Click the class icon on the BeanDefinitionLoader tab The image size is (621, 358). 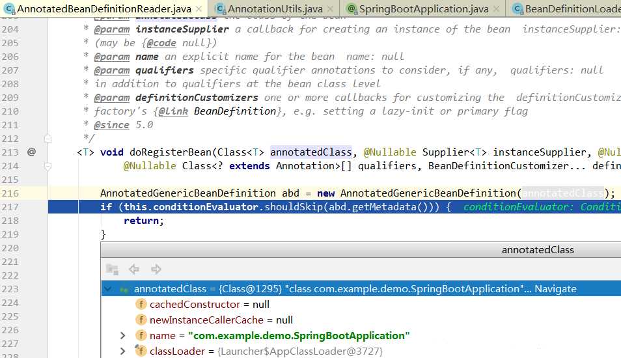tap(517, 8)
